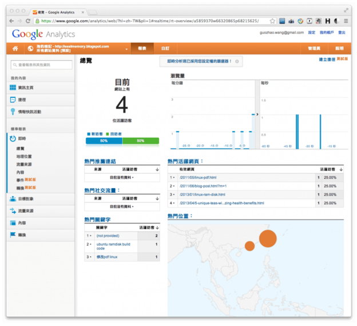This screenshot has width=357, height=326.
Task: Select the Google Analytics browser tab
Action: pos(57,12)
